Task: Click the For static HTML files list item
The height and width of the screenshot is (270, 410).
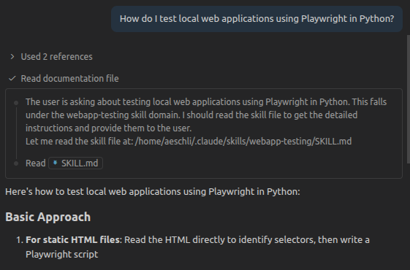Action: 197,247
